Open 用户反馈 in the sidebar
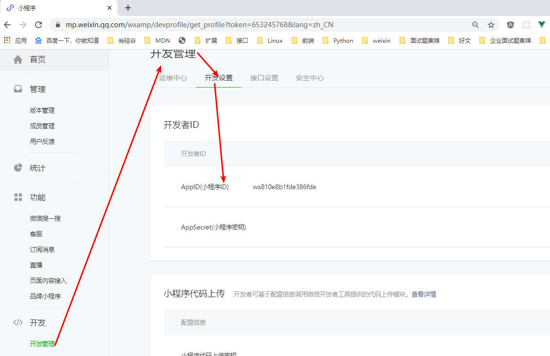Screen dimensions: 550x356 click(x=42, y=142)
